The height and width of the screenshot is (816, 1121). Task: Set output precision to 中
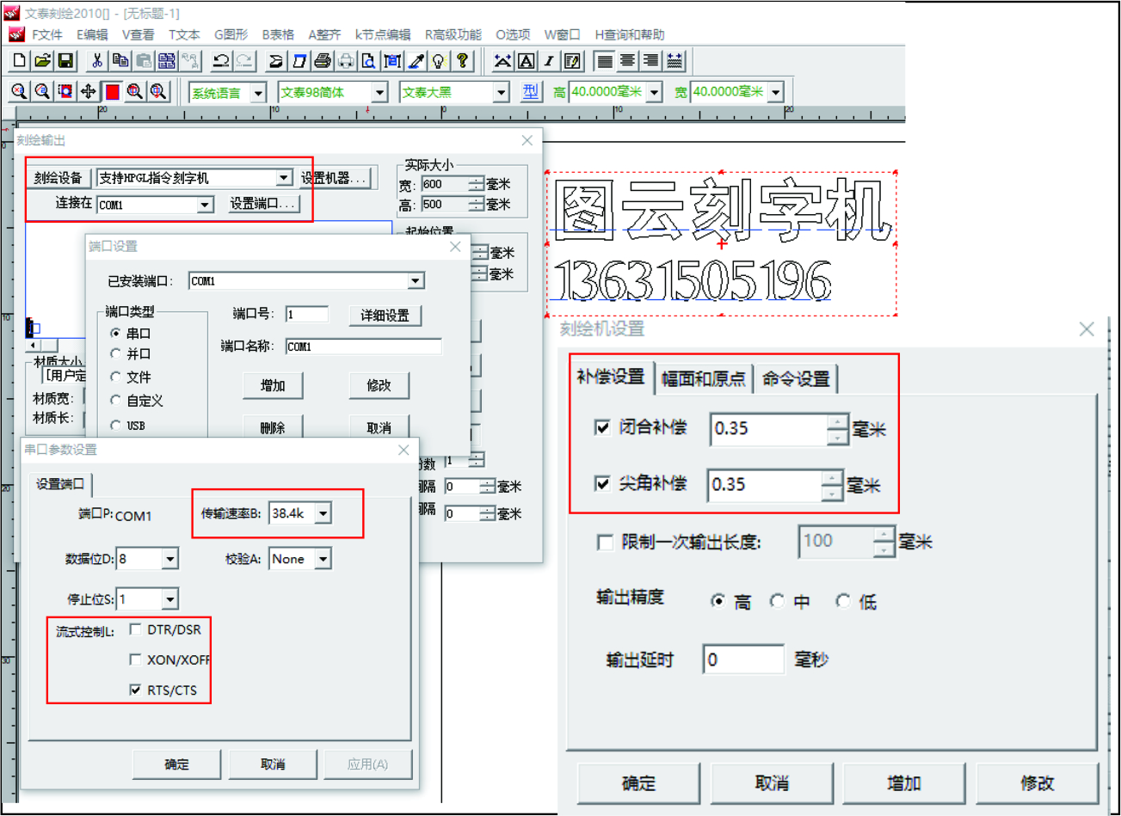[778, 601]
